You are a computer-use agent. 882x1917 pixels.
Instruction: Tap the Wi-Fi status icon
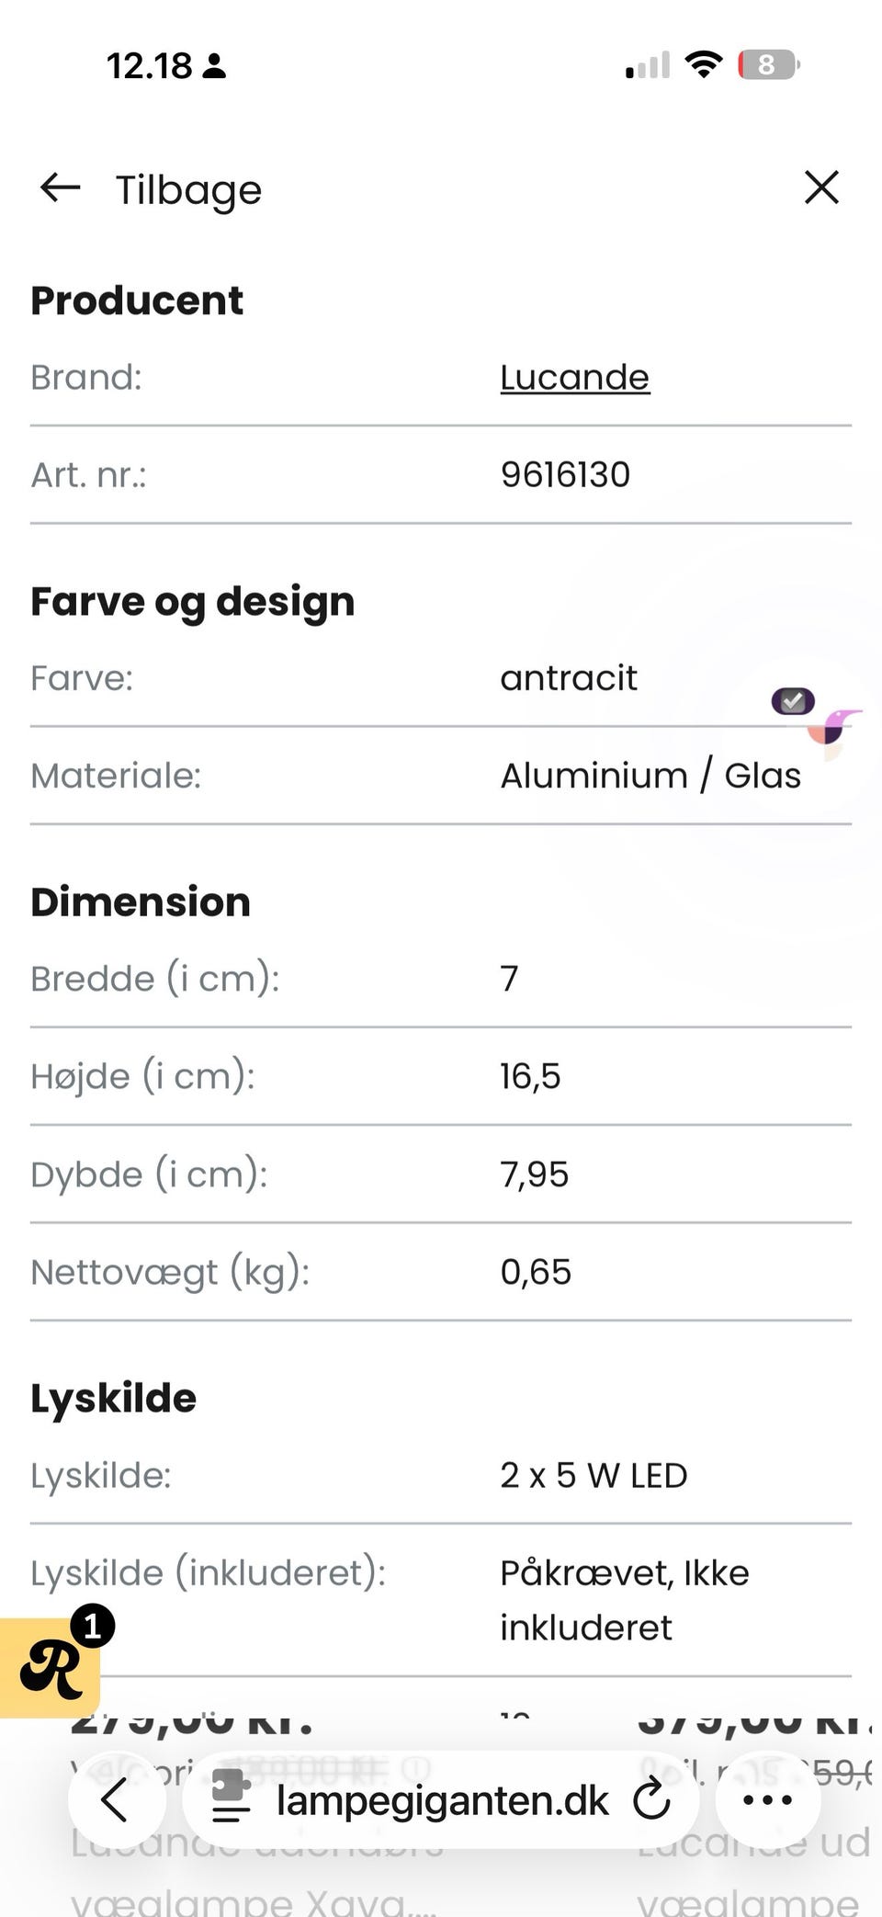703,65
